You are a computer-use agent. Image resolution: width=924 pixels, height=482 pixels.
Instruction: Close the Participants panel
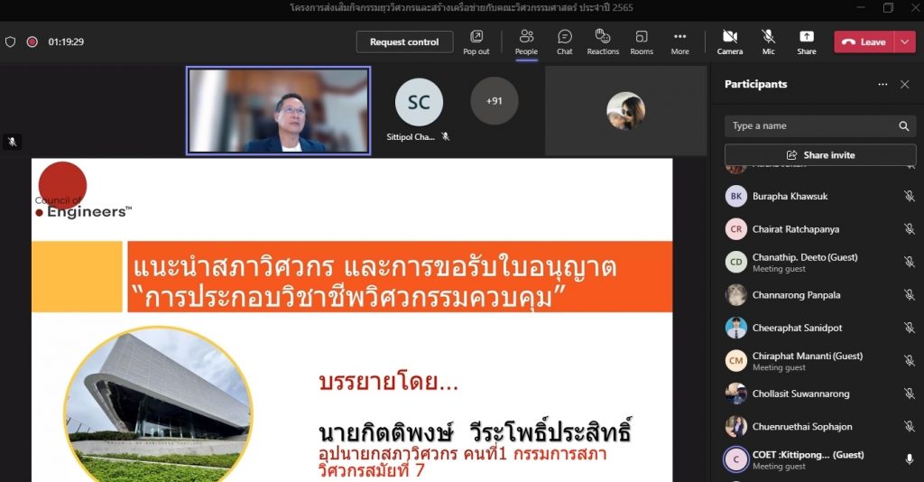pos(904,84)
